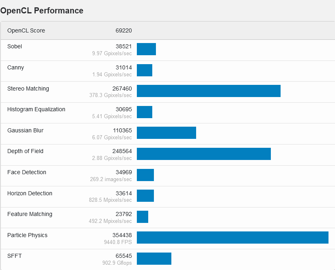Click the blue Sobel result bar
This screenshot has width=335, height=270.
pos(146,49)
